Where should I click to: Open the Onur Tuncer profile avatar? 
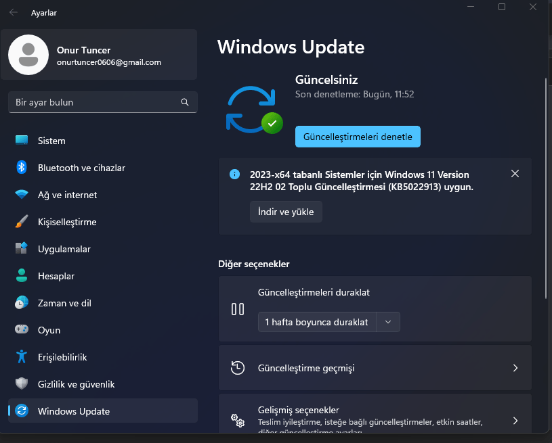[x=28, y=55]
